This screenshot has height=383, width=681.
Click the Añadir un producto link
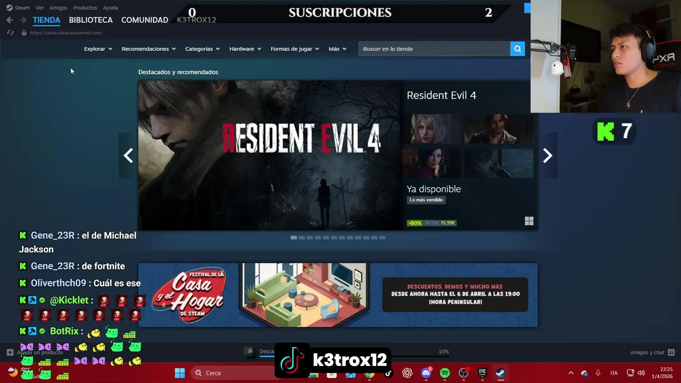[x=40, y=353]
